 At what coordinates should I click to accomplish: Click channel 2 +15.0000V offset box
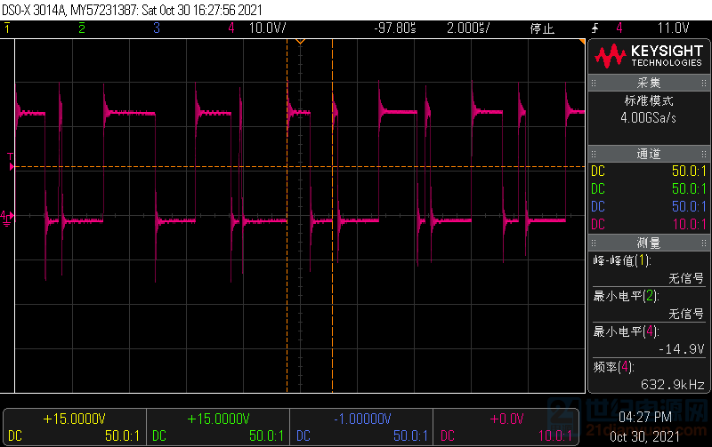[x=218, y=427]
